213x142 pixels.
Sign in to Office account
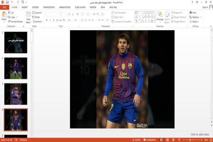205,7
